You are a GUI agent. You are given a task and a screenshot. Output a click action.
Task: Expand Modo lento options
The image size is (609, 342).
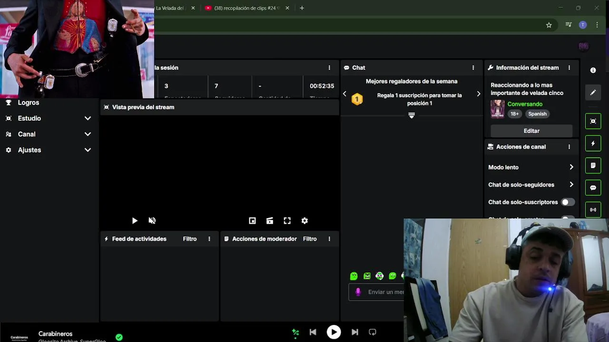[571, 167]
